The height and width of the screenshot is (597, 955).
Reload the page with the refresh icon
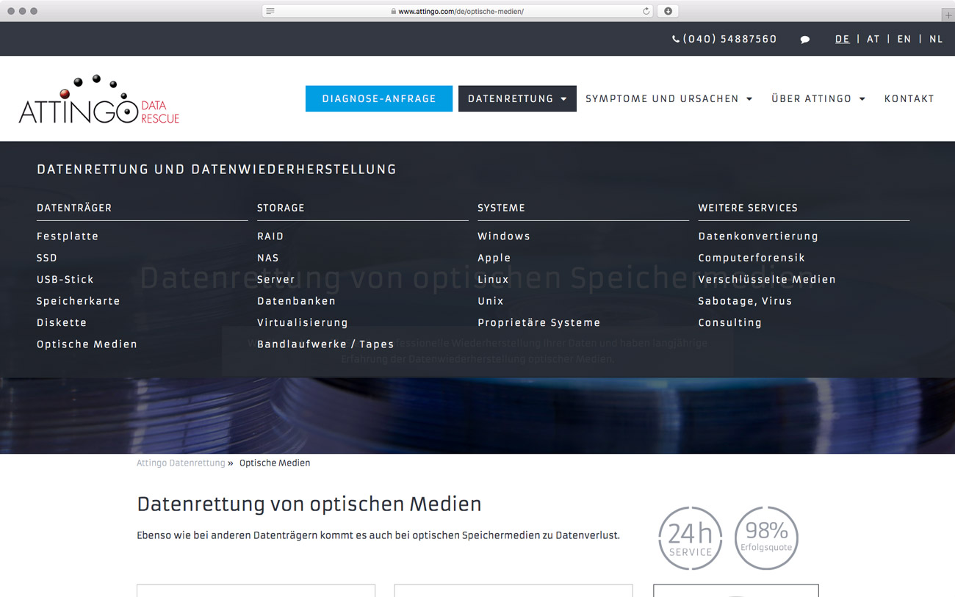pyautogui.click(x=646, y=11)
